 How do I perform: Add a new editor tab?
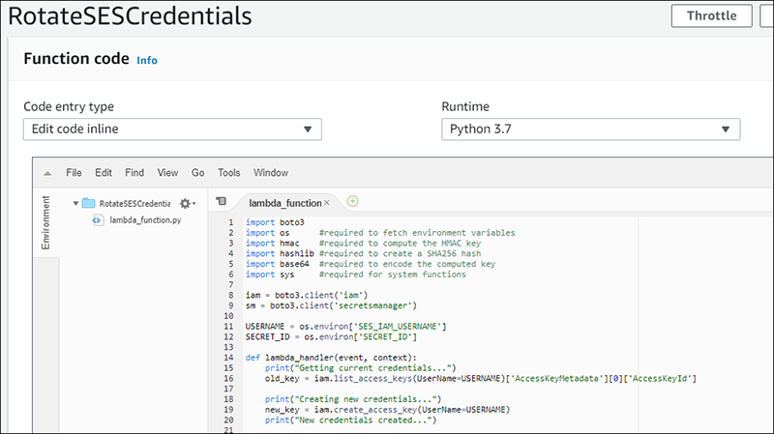tap(352, 201)
